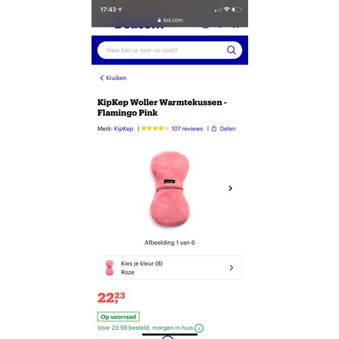
Task: Open the color options chevron
Action: click(x=231, y=268)
